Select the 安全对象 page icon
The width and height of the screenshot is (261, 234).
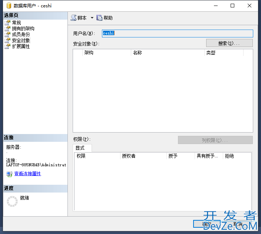[x=7, y=40]
